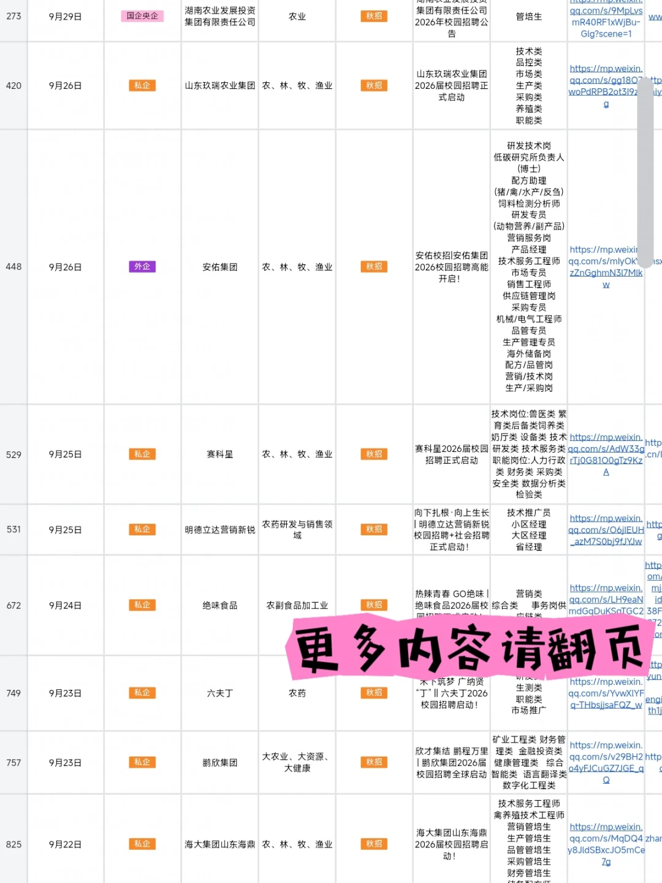Viewport: 662px width, 883px height.
Task: Select row number 672
Action: [x=13, y=605]
